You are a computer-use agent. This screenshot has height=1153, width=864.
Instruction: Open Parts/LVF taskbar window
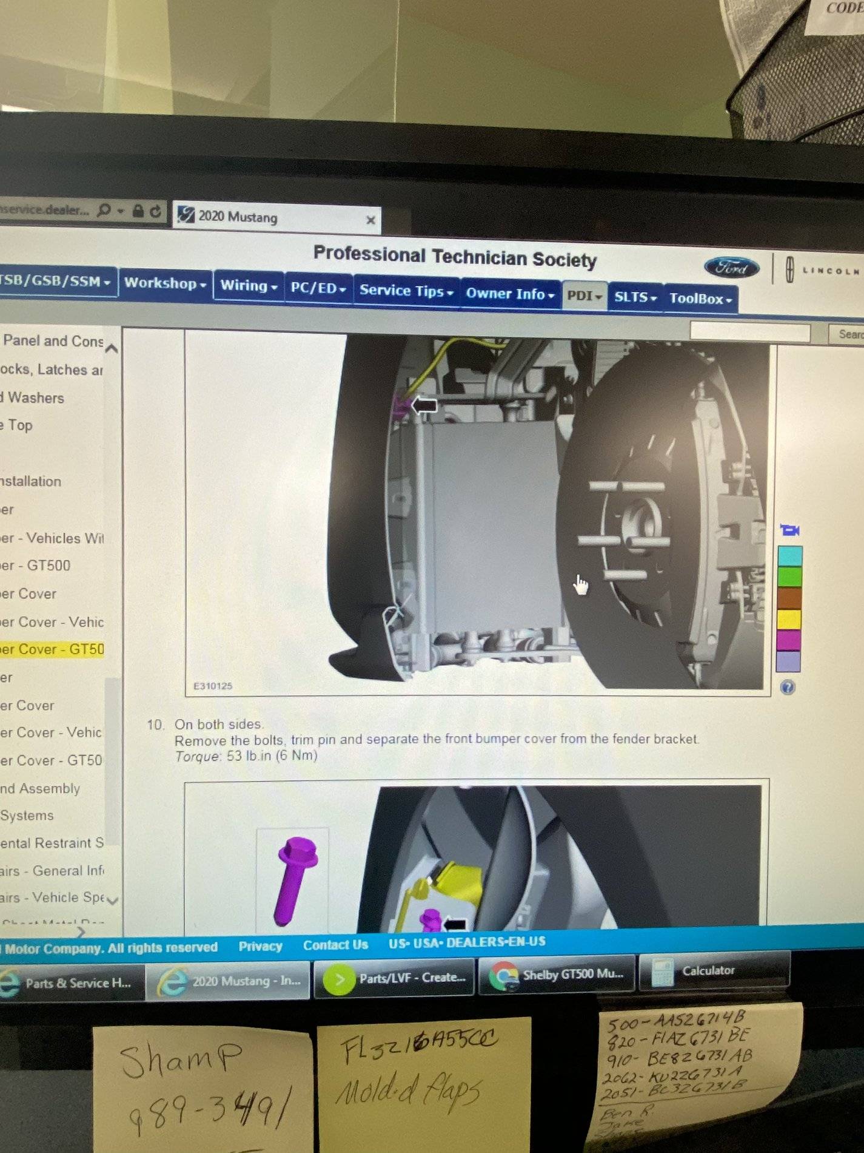pyautogui.click(x=394, y=978)
